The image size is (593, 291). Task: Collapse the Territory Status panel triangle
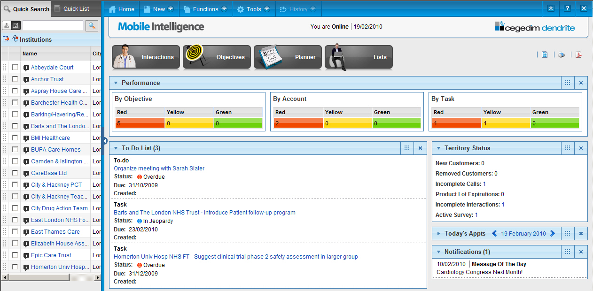pyautogui.click(x=438, y=148)
